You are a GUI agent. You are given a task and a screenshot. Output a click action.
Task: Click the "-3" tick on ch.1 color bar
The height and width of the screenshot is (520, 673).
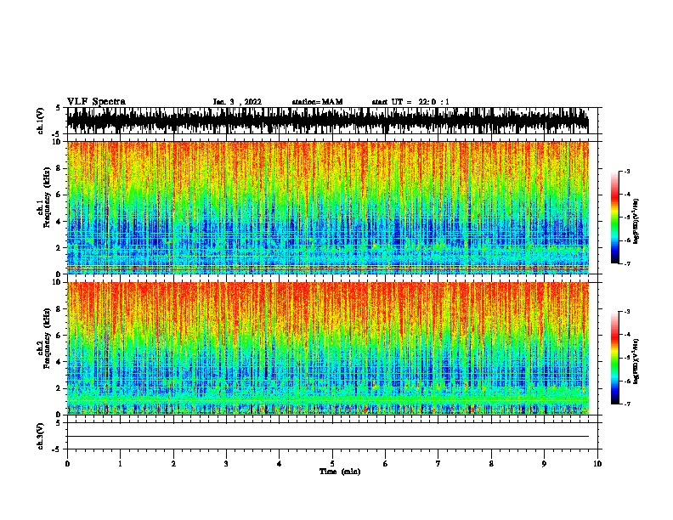point(626,171)
